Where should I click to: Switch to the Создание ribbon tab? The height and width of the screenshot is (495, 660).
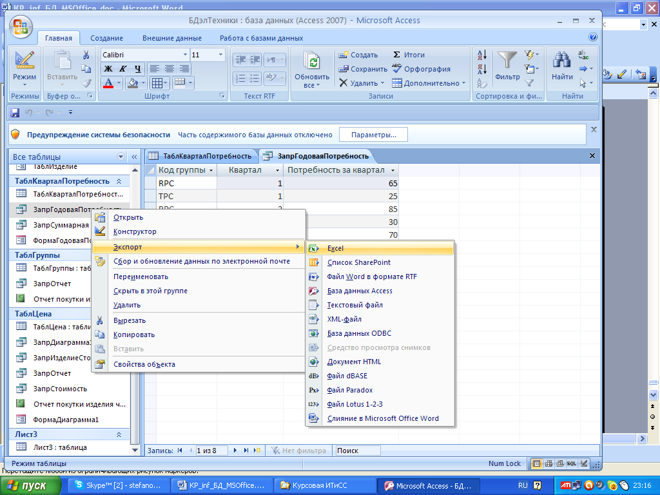[106, 38]
